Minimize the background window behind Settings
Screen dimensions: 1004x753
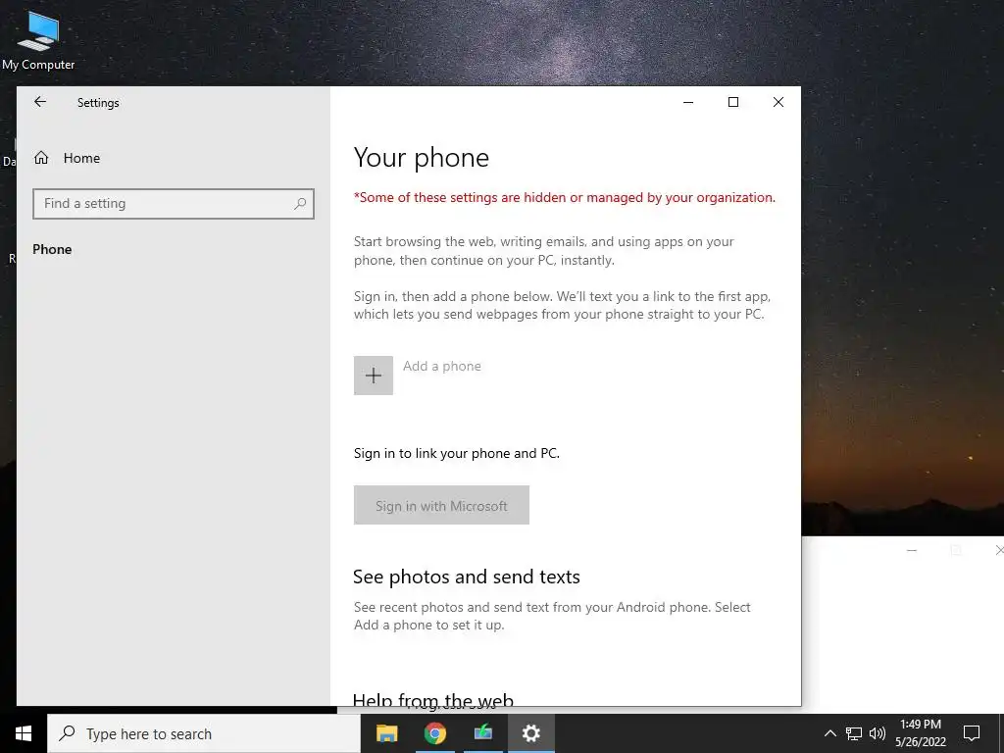coord(912,551)
